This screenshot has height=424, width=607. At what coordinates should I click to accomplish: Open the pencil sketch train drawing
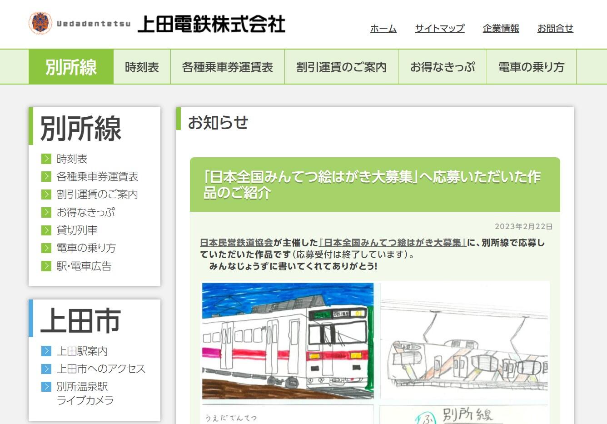click(x=464, y=341)
